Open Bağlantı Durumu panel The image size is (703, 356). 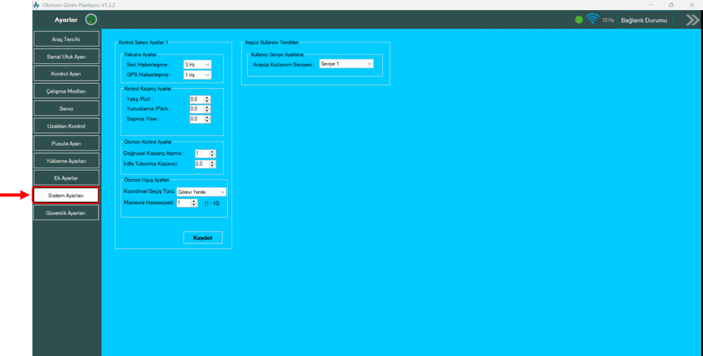click(644, 20)
